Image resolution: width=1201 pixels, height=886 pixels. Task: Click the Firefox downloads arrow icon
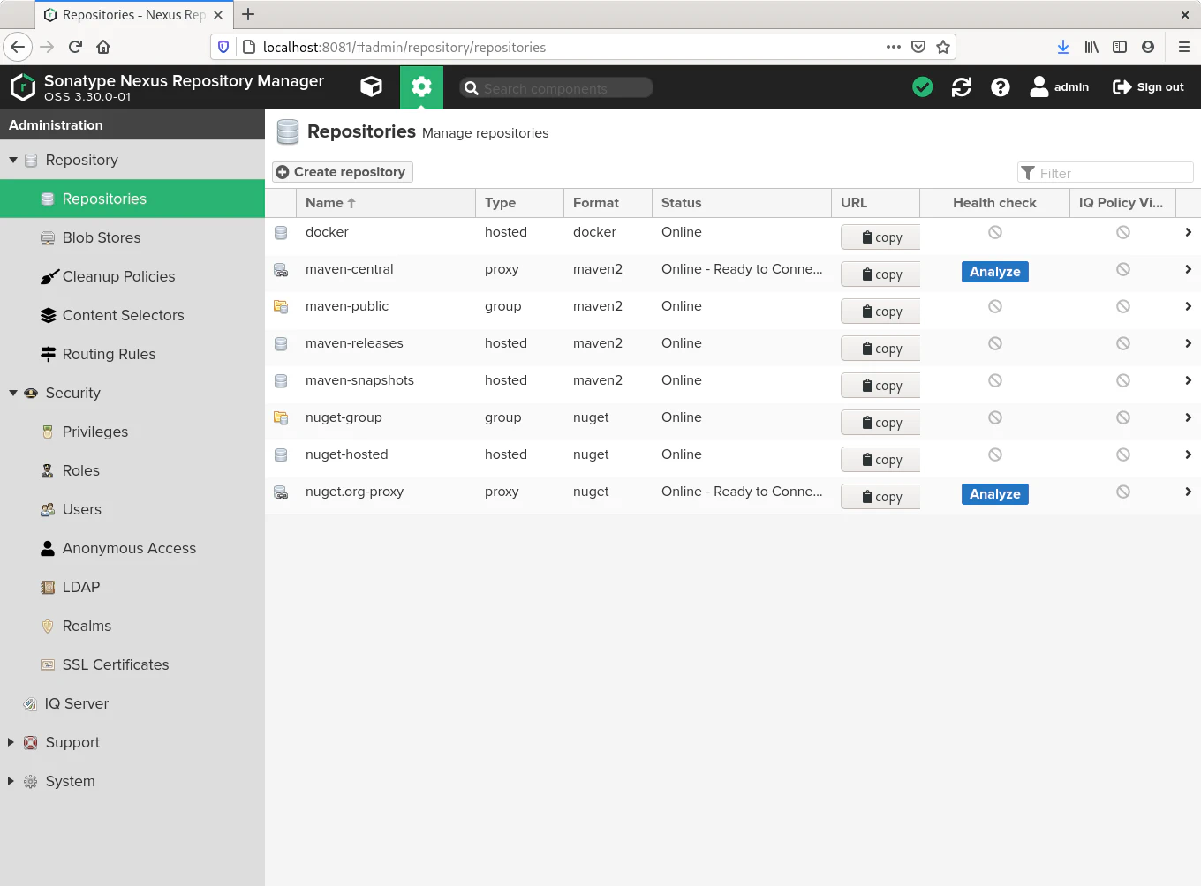pyautogui.click(x=1062, y=47)
